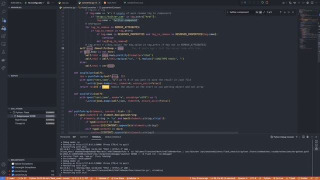
Task: Open the Remote Explorer view
Action: coord(3,44)
